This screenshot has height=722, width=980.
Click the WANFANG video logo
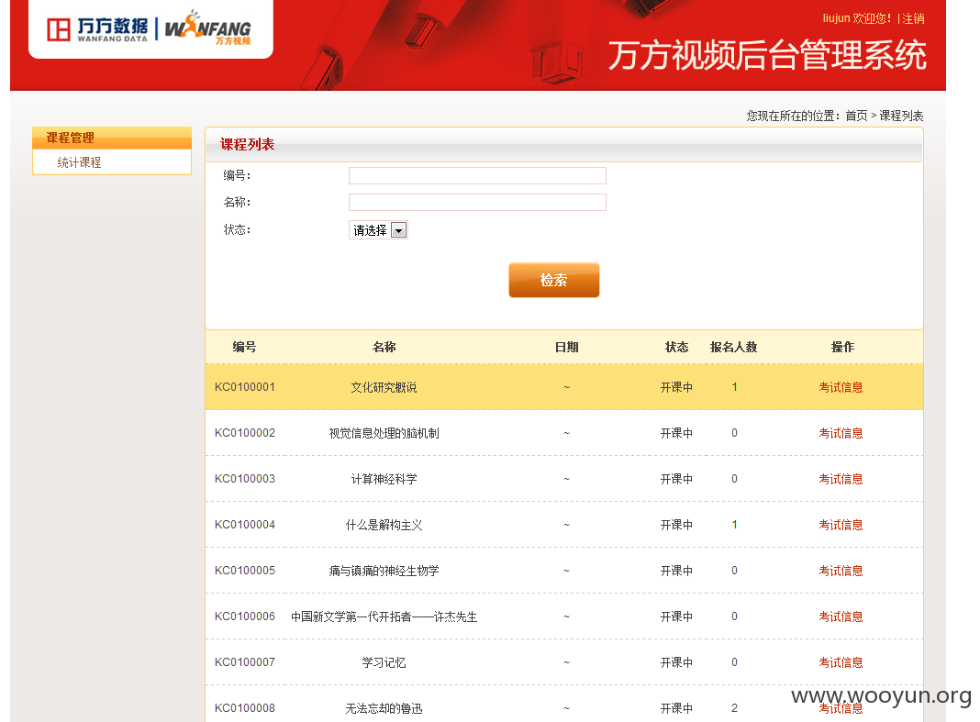click(208, 28)
